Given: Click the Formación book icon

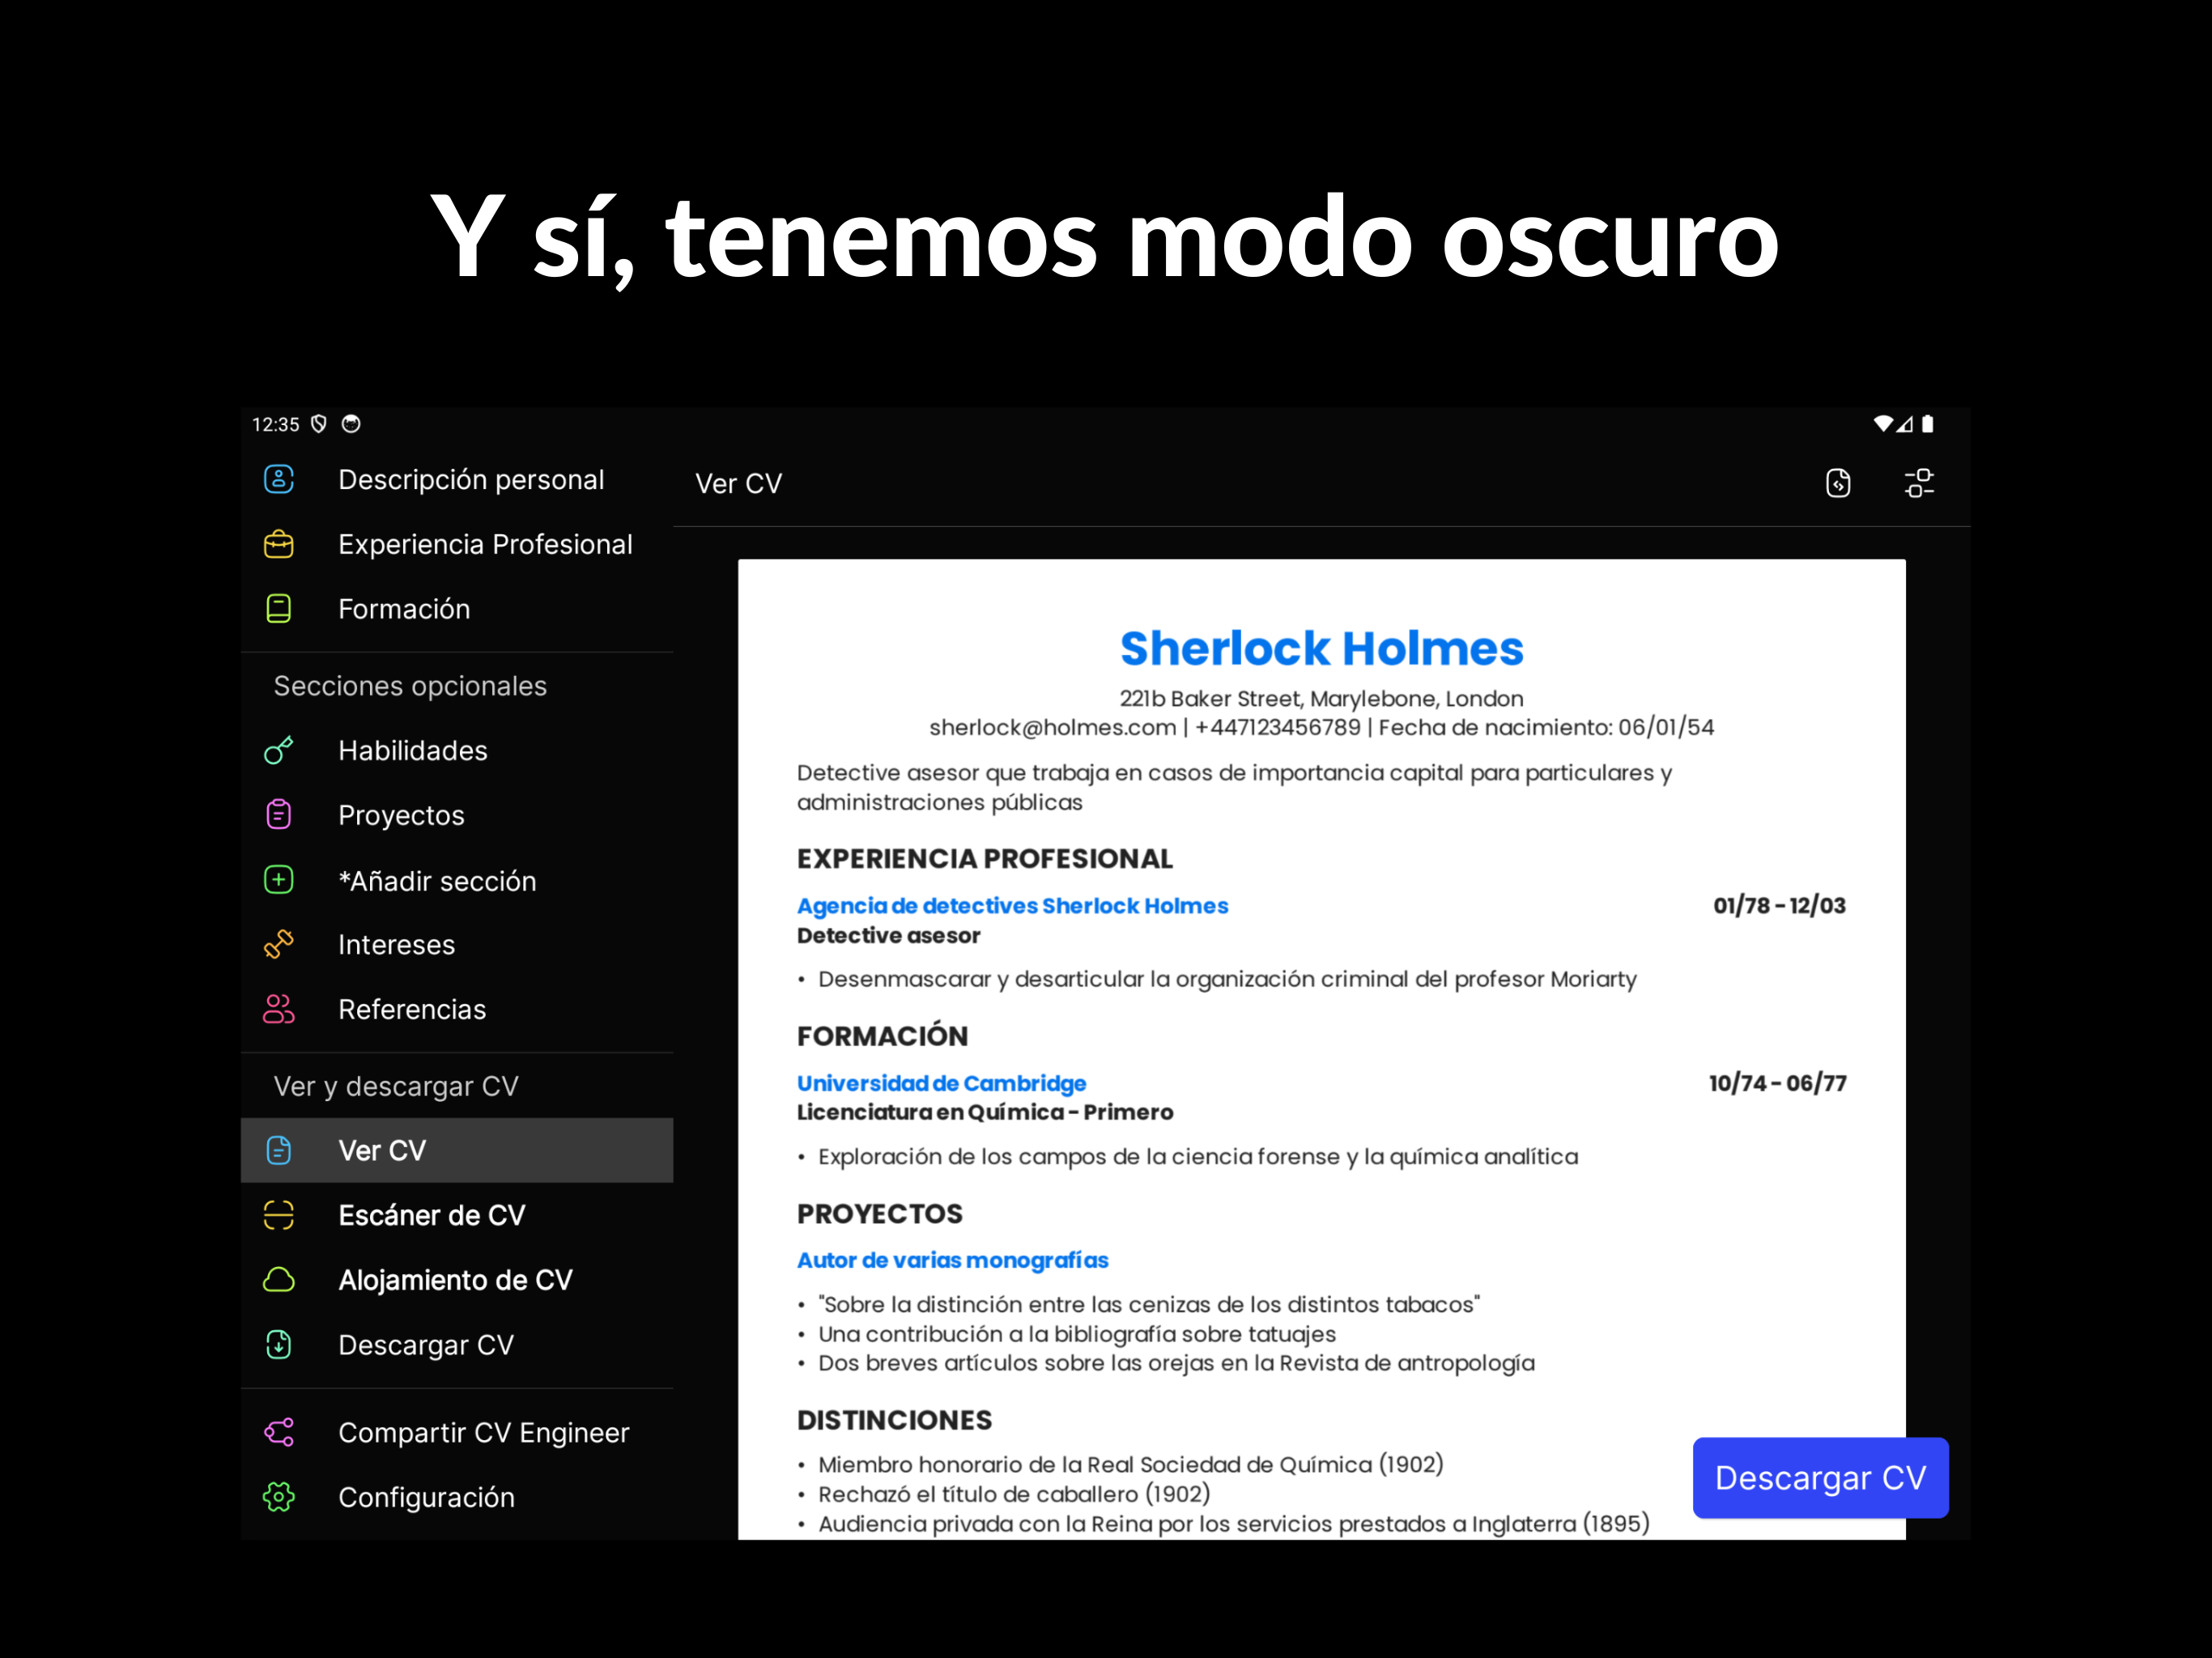Looking at the screenshot, I should (x=278, y=609).
